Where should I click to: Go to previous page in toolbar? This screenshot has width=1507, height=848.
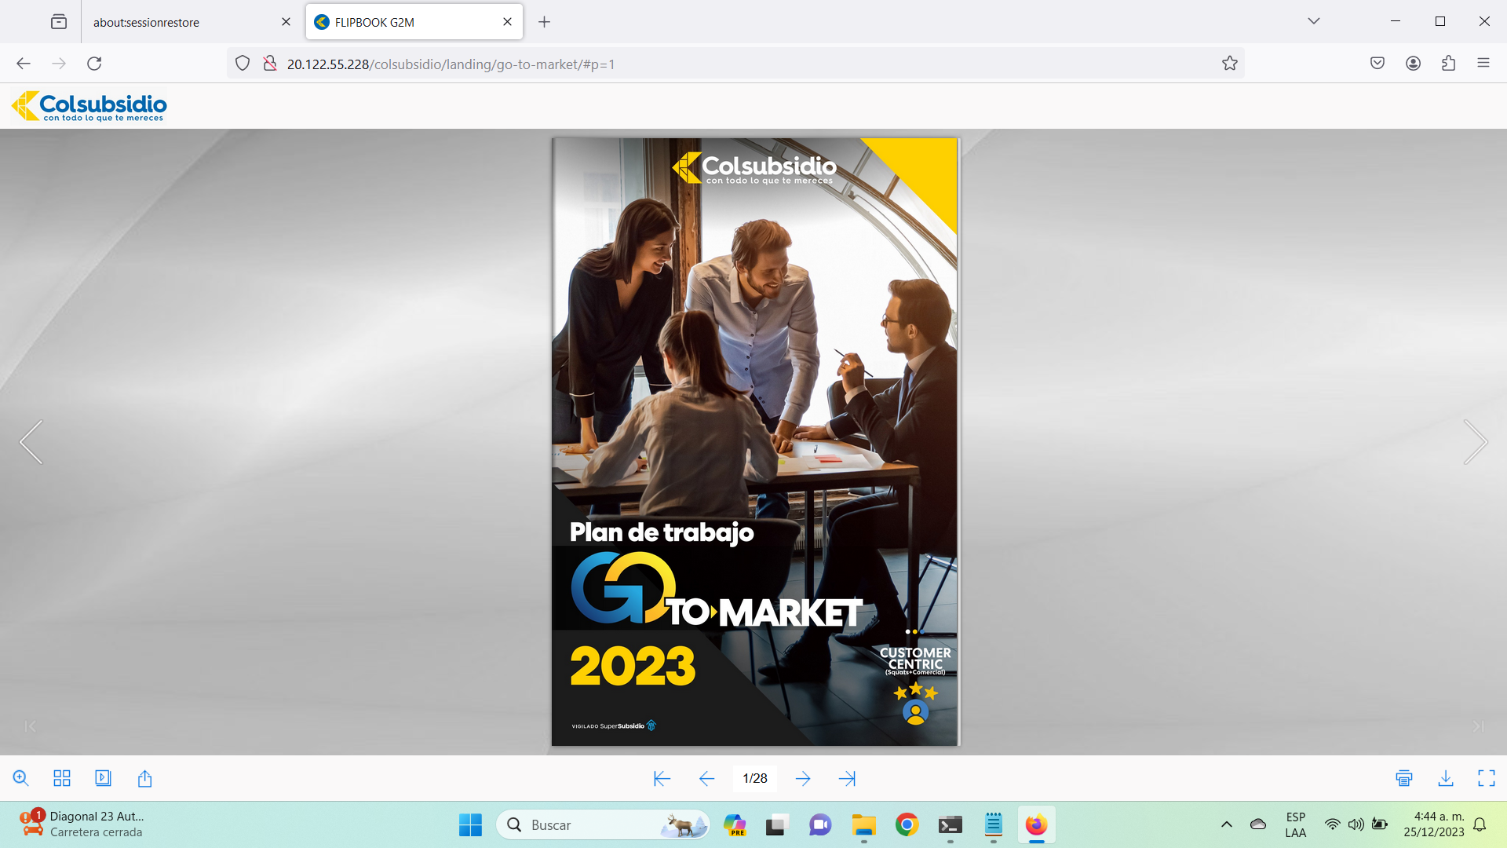[706, 778]
